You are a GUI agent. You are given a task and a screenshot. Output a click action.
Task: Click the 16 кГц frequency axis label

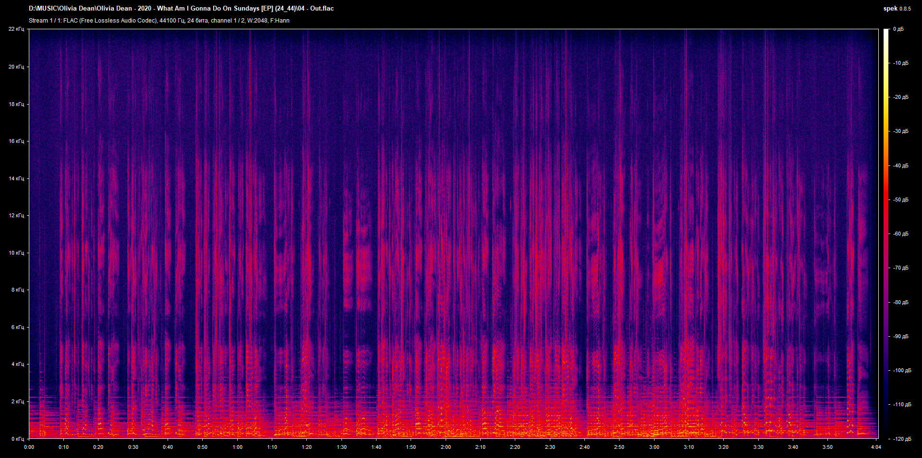click(16, 141)
